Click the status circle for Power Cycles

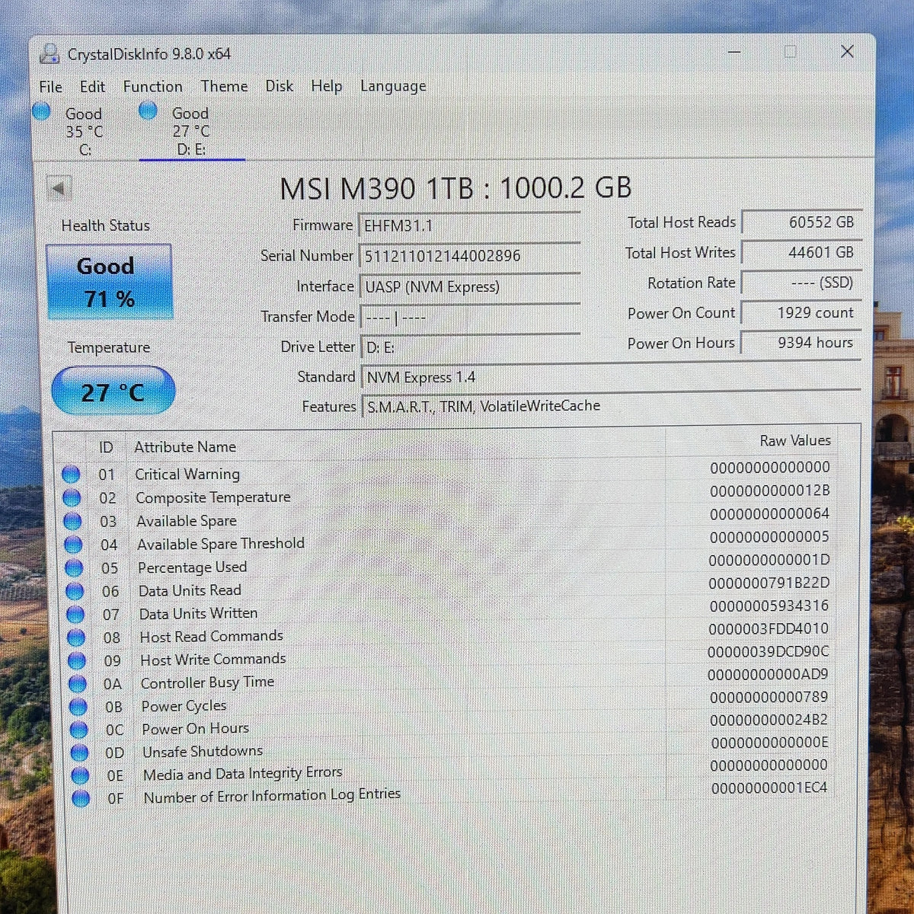78,707
